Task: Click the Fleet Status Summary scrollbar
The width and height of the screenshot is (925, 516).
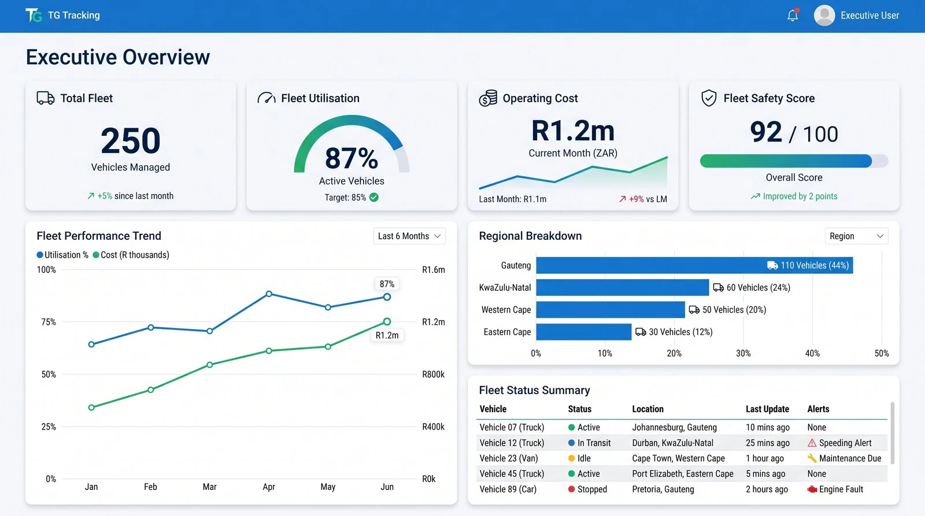Action: pos(893,433)
